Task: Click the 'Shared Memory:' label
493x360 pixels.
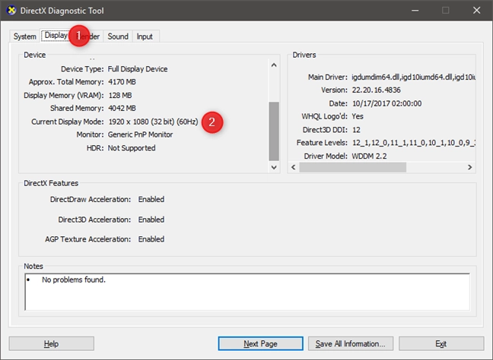Action: (77, 109)
